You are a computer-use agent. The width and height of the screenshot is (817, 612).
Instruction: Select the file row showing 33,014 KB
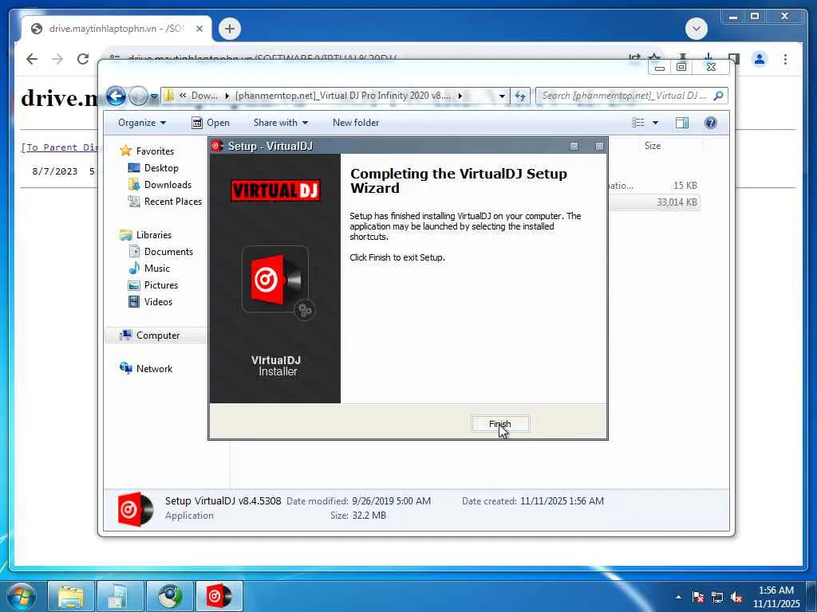(x=654, y=202)
